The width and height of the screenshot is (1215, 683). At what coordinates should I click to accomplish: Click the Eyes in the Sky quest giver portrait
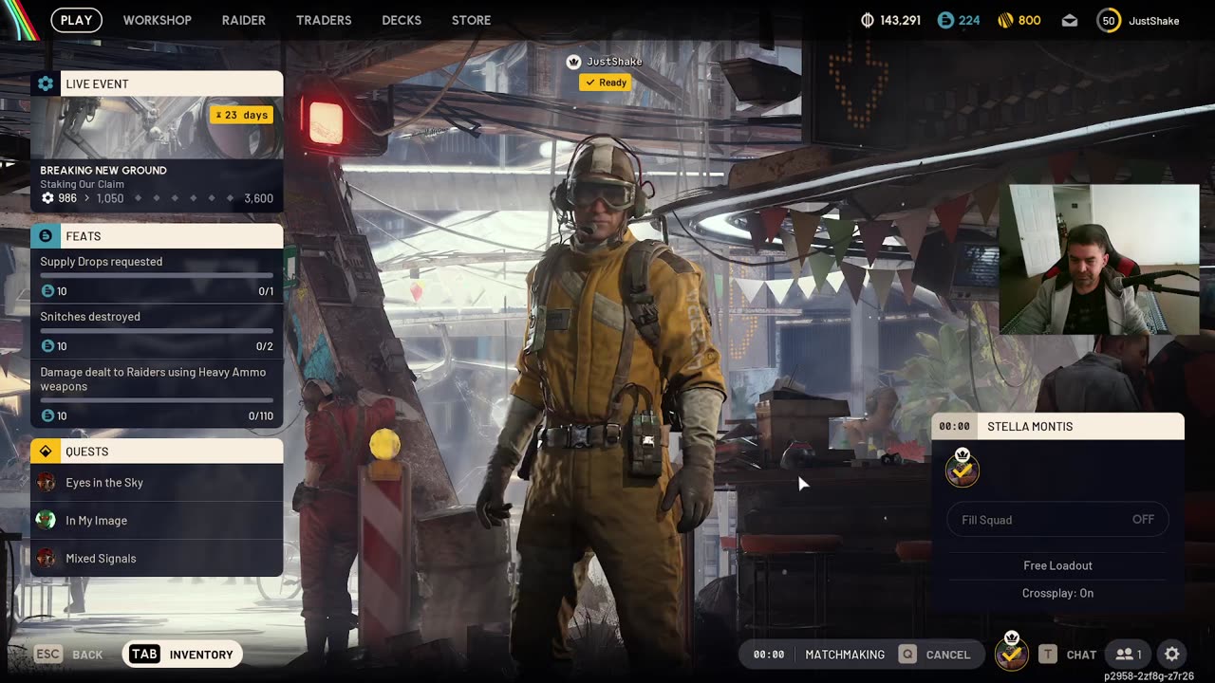click(x=46, y=483)
